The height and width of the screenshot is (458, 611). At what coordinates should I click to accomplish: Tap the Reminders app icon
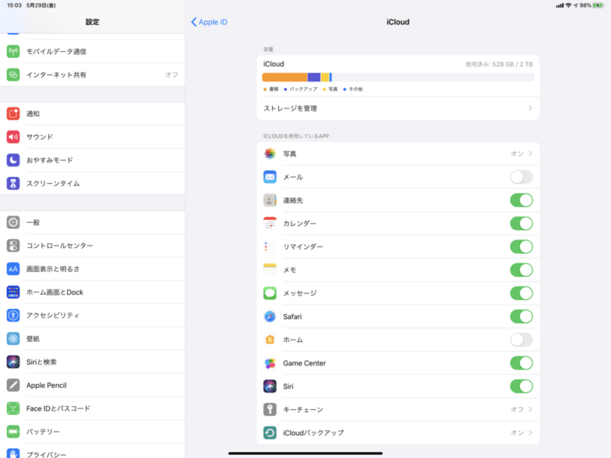point(270,247)
